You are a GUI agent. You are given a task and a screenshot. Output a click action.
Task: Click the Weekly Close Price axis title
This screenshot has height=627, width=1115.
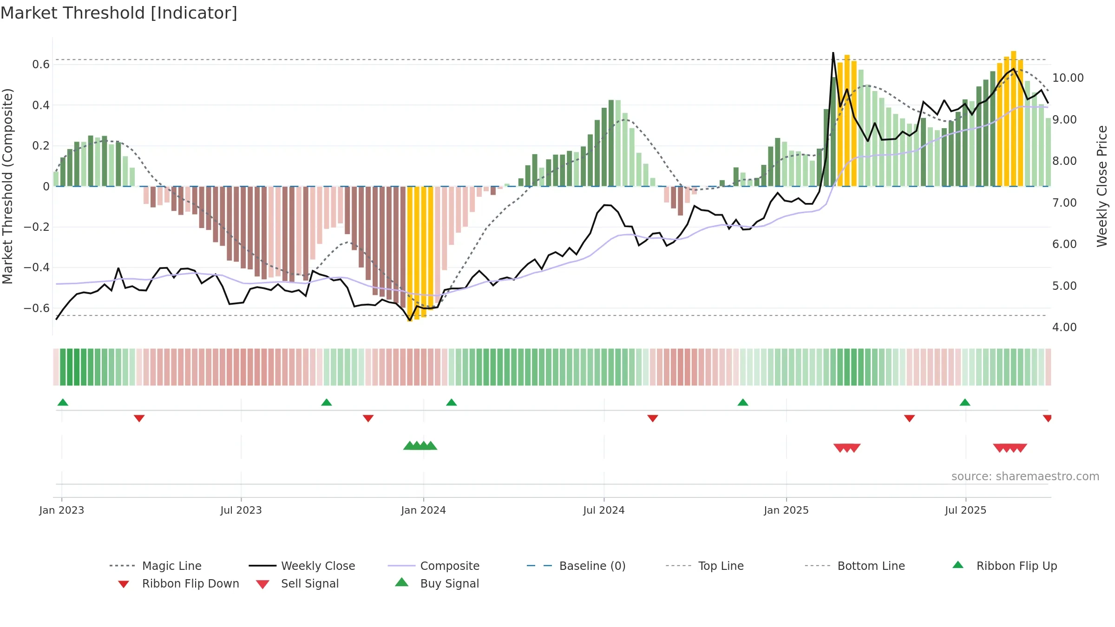click(1102, 186)
